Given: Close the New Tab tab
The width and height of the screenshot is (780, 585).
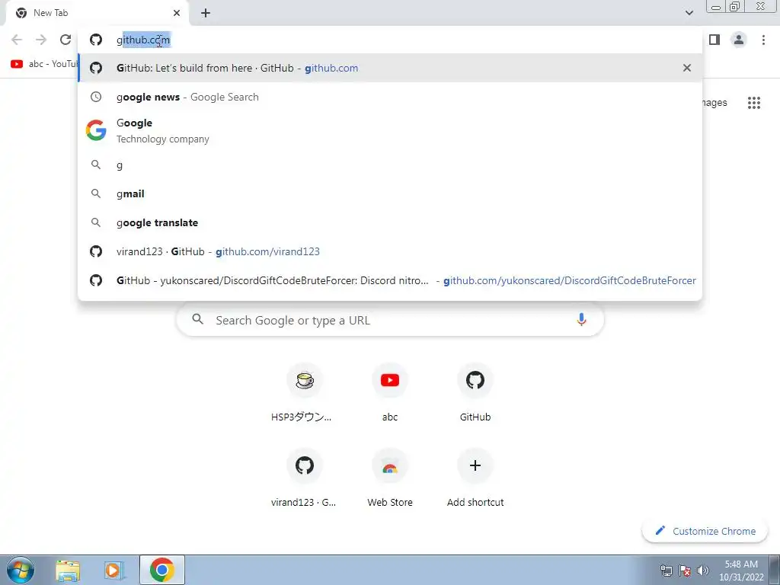Looking at the screenshot, I should [x=177, y=13].
